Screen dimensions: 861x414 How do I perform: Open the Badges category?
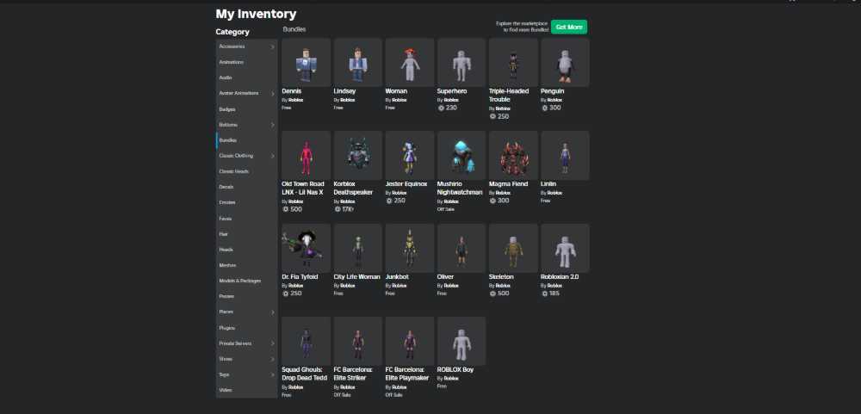[246, 108]
